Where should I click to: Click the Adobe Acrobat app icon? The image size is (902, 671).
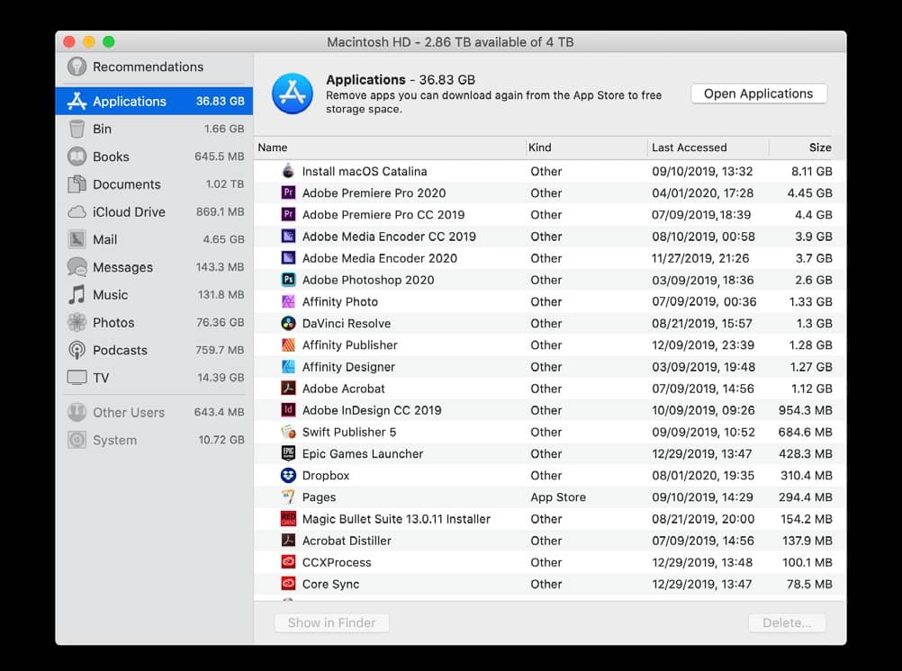[x=288, y=388]
